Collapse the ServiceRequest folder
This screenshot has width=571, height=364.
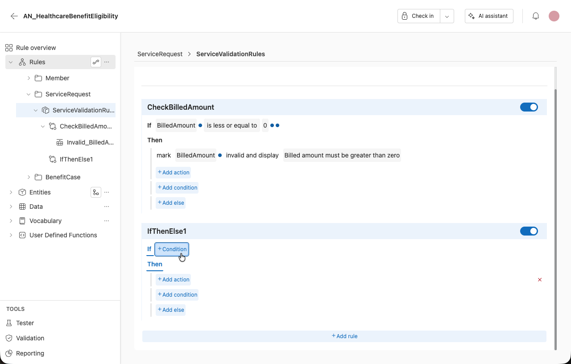point(29,94)
